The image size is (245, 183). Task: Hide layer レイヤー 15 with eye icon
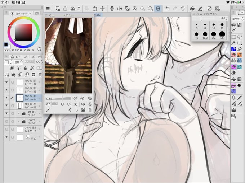tap(6, 90)
